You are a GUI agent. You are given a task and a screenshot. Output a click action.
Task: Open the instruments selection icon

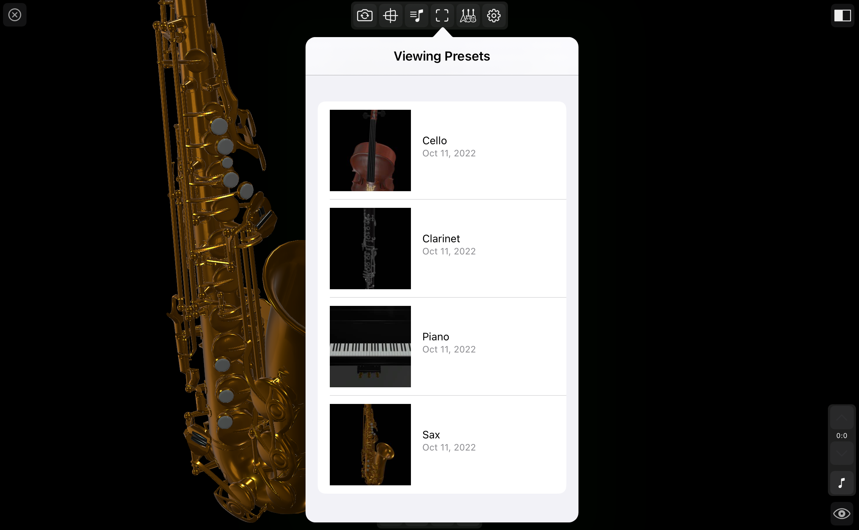(468, 16)
